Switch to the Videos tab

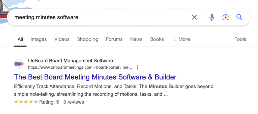tap(62, 39)
